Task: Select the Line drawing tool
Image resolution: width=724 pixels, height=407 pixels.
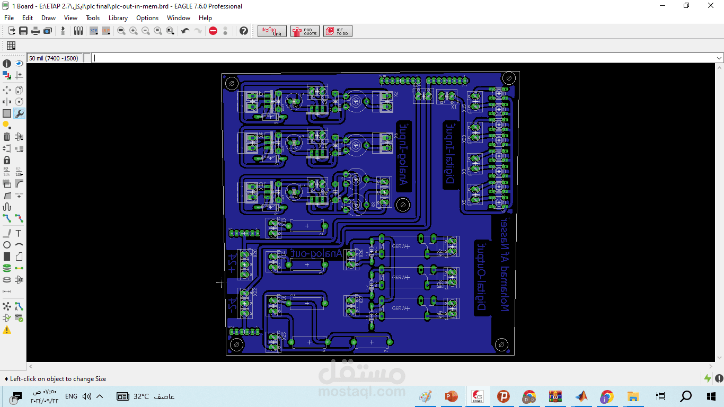Action: click(7, 233)
